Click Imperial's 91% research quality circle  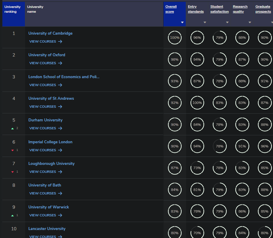[242, 146]
